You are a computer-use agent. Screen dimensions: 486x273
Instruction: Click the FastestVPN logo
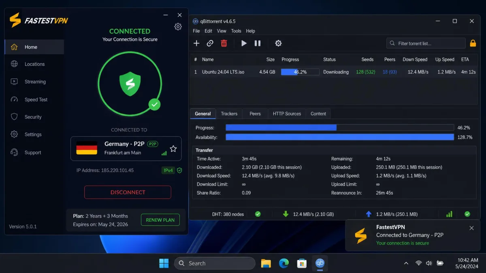click(x=39, y=20)
